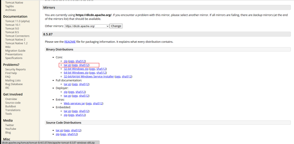Screen dimensions: 294x144
Task: Open Tomcat 11.0 (alpha) documentation
Action: click(17, 21)
